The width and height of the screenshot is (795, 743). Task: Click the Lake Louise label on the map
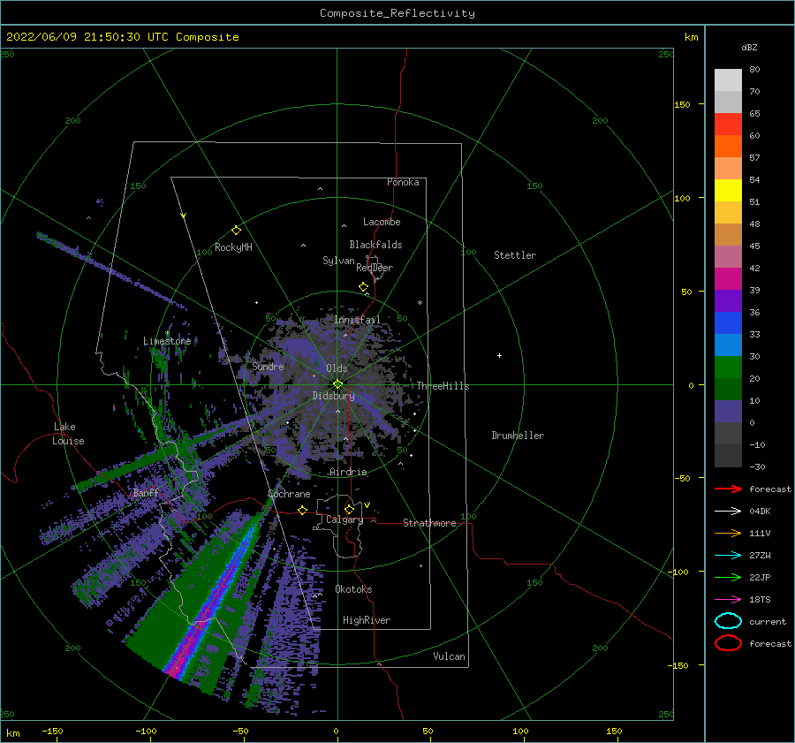pyautogui.click(x=68, y=434)
